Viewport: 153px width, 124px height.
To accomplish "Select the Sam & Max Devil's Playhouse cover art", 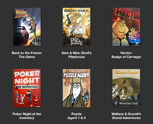I will click(76, 27).
